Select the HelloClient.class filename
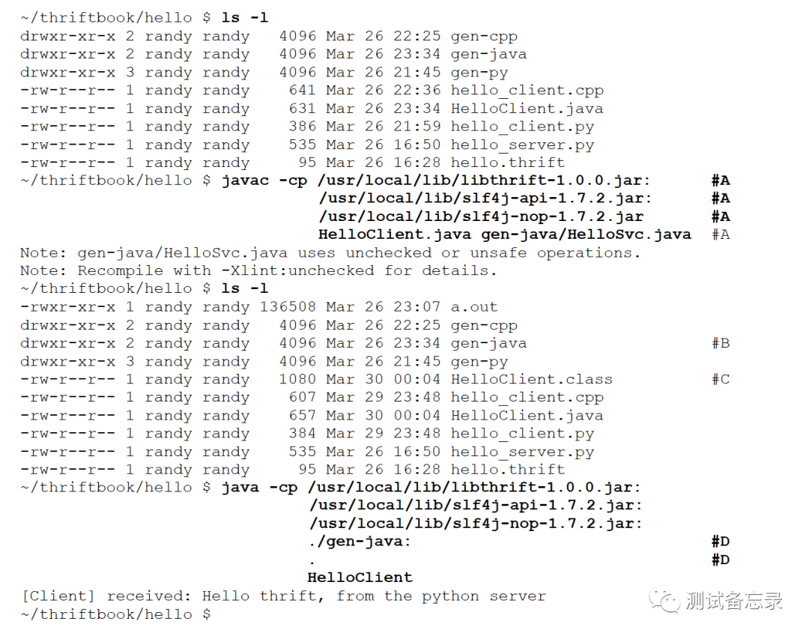809x636 pixels. pos(531,379)
